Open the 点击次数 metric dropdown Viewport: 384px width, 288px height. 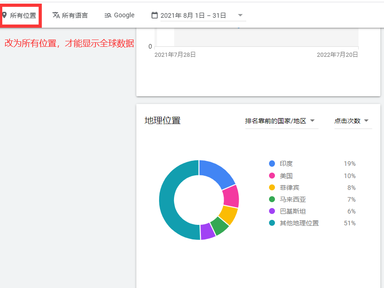click(353, 121)
